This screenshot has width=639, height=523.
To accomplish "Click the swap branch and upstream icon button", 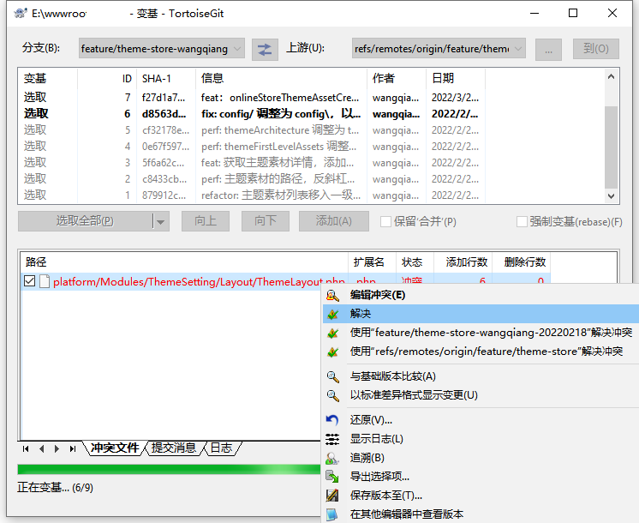I will tap(265, 50).
